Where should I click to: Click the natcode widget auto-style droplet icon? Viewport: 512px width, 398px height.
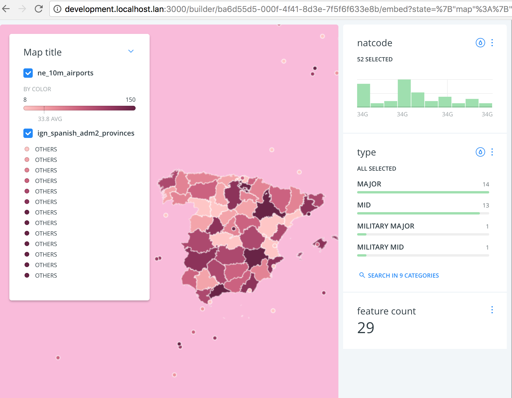pyautogui.click(x=480, y=43)
